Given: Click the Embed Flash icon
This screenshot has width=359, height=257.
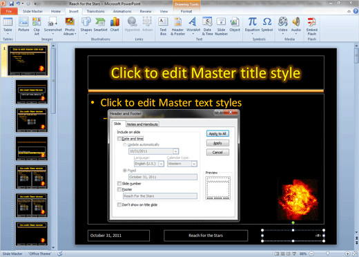Looking at the screenshot, I should point(312,26).
